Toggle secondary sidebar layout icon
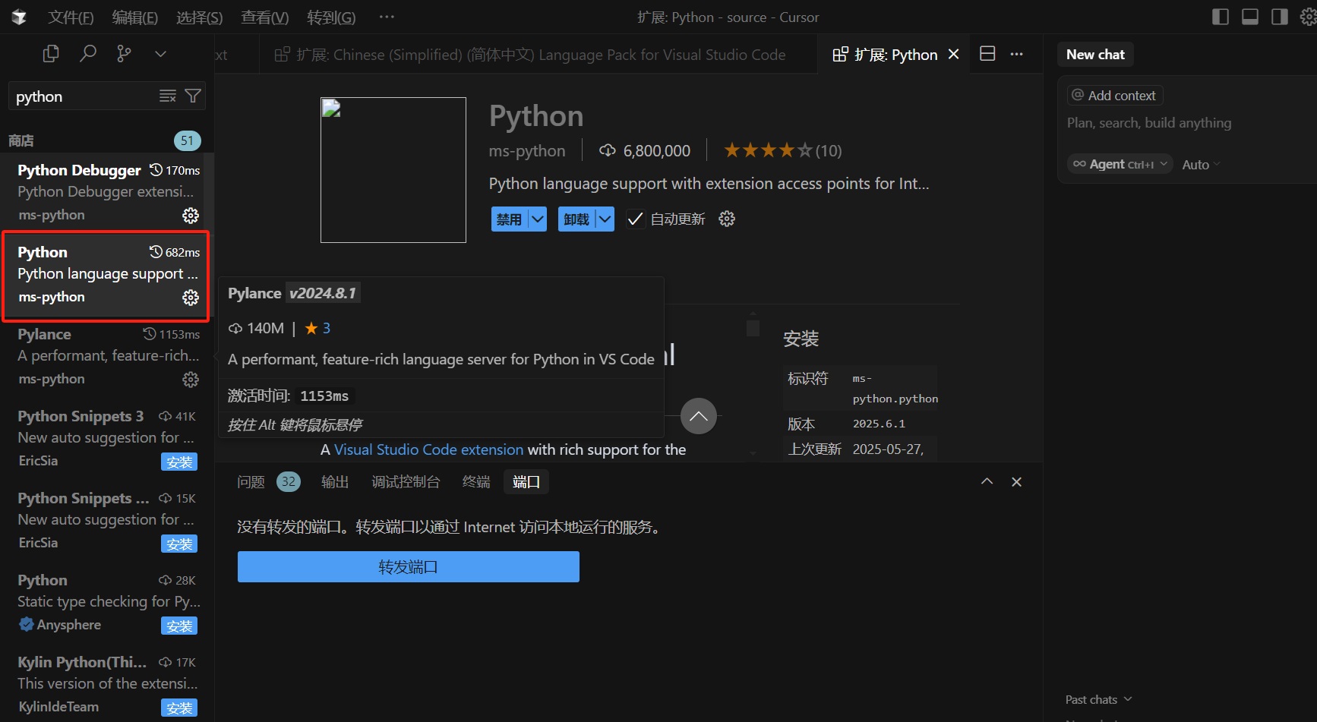This screenshot has height=722, width=1317. pyautogui.click(x=1280, y=17)
